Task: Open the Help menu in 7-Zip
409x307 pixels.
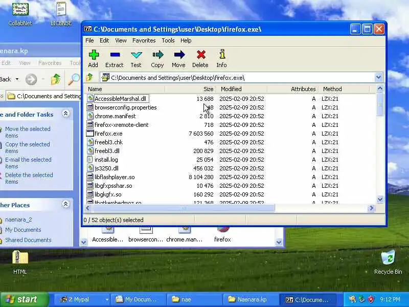Action: click(x=186, y=40)
